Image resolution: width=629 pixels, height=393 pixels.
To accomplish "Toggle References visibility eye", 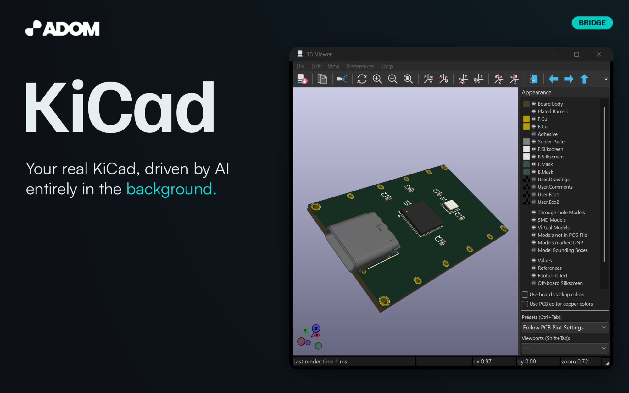I will 534,268.
